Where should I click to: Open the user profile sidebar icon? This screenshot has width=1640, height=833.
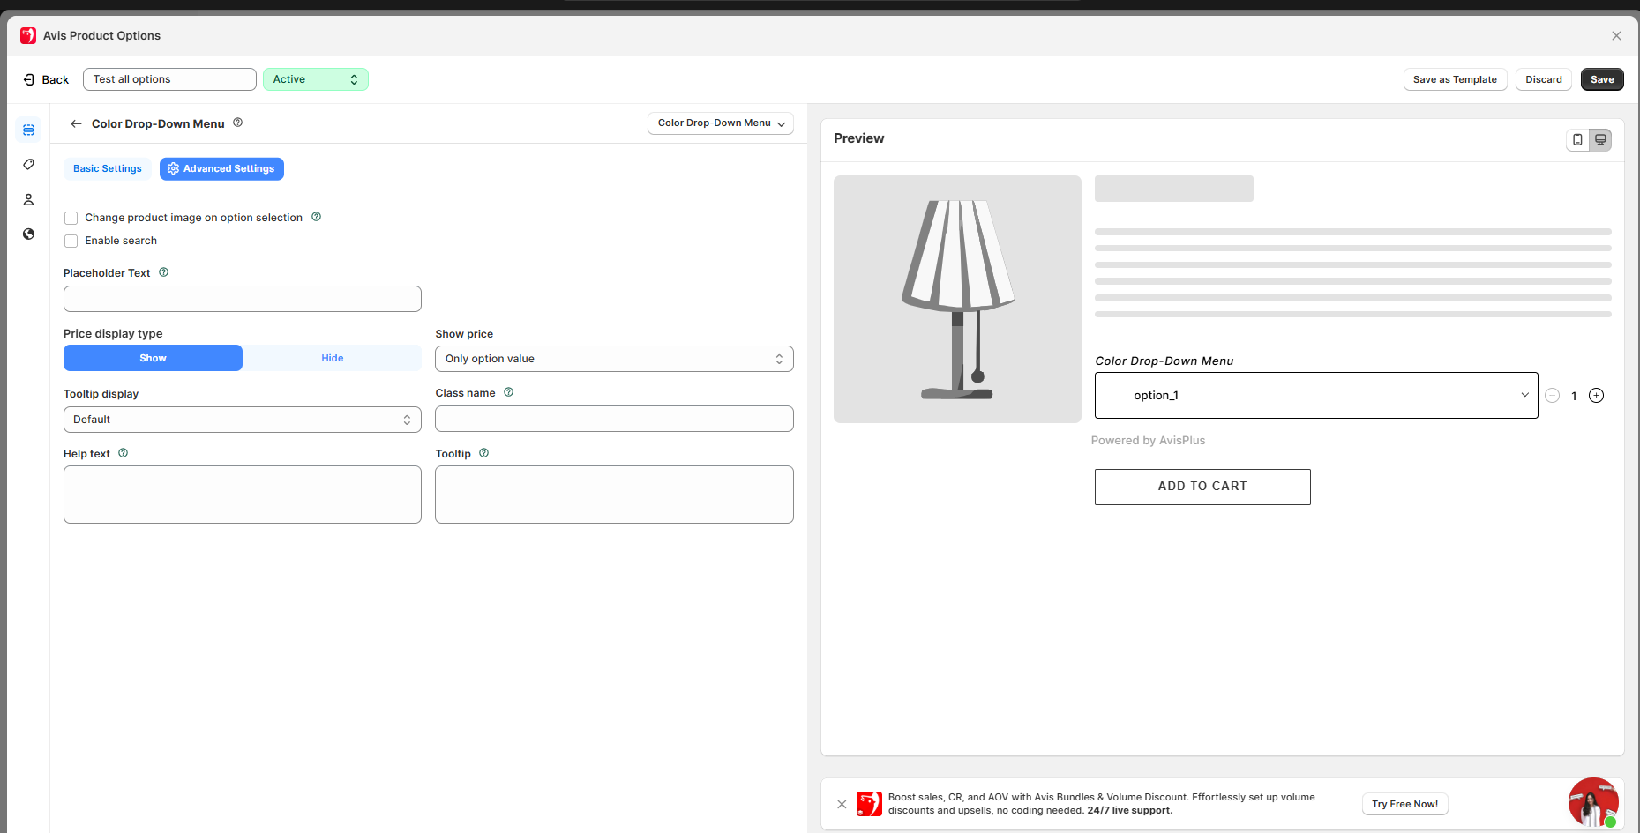coord(28,200)
